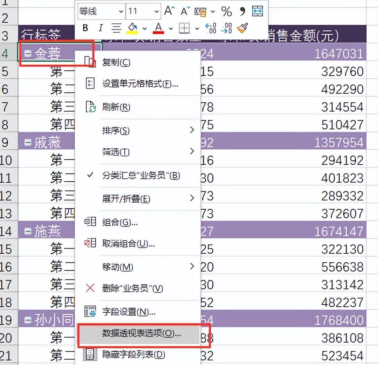Click the borders grid icon

184,28
